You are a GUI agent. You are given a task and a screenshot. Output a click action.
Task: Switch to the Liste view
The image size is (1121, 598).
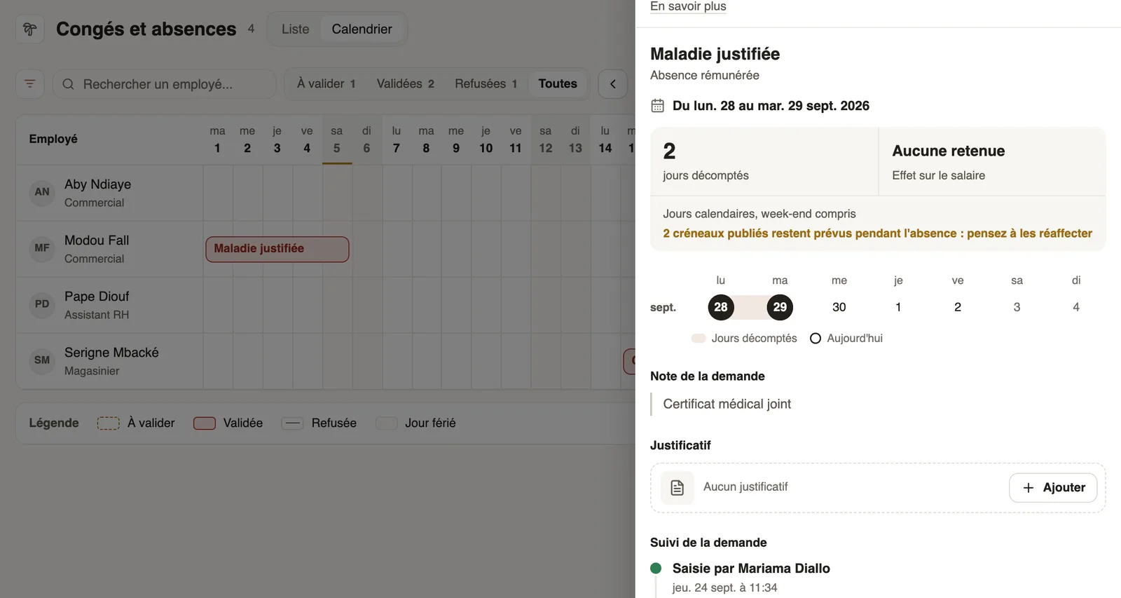click(x=295, y=29)
